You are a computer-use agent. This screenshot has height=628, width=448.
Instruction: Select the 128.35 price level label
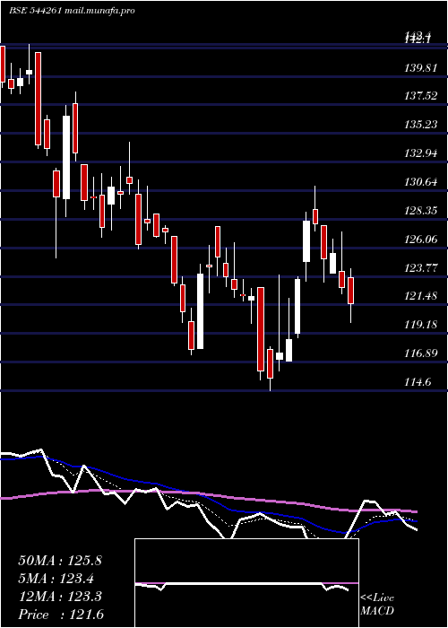click(420, 211)
